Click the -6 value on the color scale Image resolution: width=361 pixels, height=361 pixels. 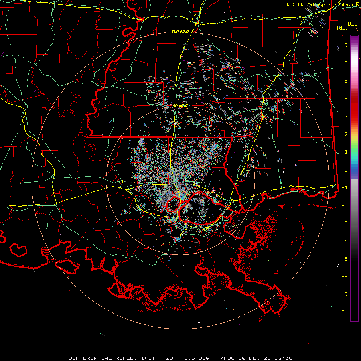345,277
